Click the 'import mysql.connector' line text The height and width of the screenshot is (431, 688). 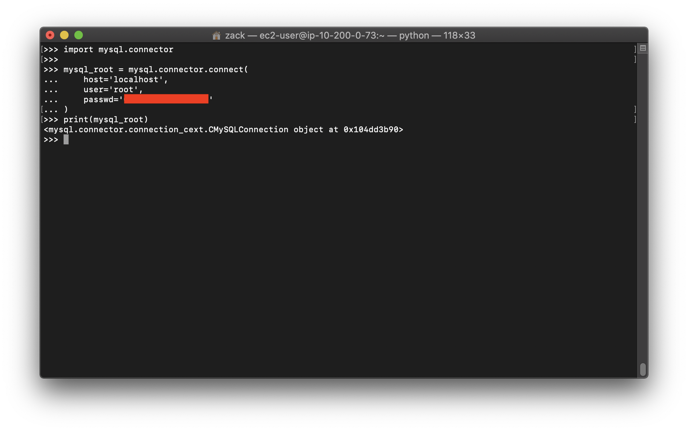tap(118, 50)
